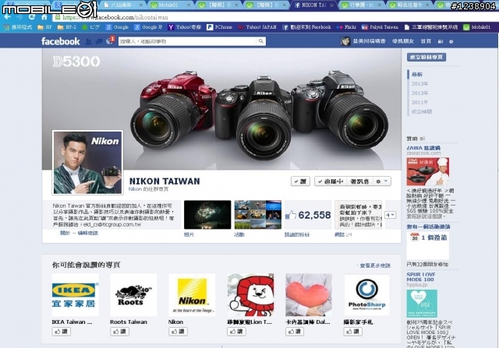This screenshot has width=499, height=348.
Task: Open the PhotoSharp logo thumbnail
Action: pos(366,295)
